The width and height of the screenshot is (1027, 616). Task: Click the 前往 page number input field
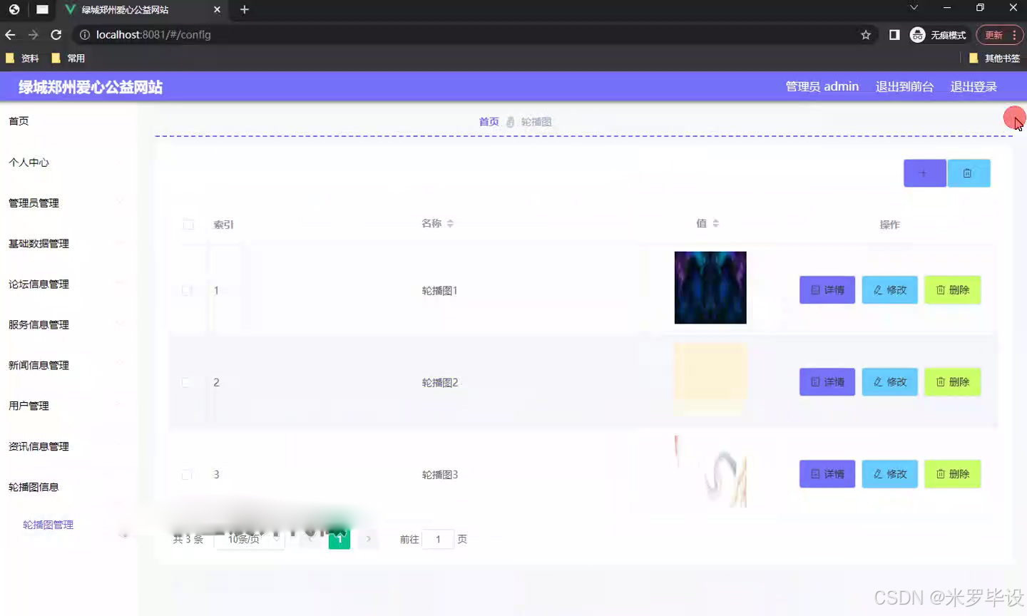[x=438, y=539]
